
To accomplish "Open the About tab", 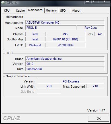I will coord(76,11).
